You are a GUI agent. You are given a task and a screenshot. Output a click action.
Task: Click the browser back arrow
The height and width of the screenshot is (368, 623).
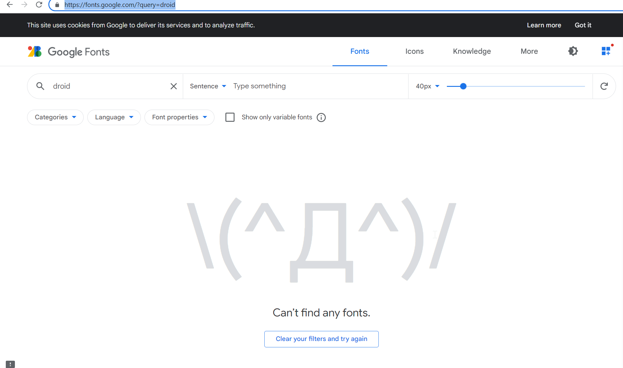[x=9, y=5]
